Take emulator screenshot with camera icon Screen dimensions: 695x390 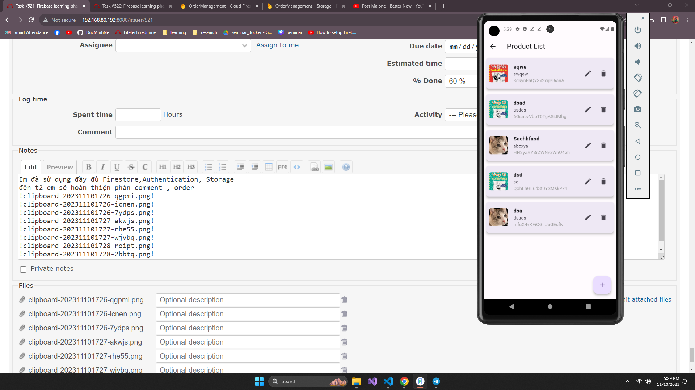tap(638, 109)
